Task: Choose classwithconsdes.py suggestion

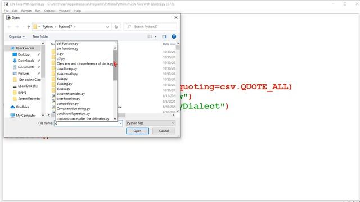Action: pyautogui.click(x=71, y=94)
